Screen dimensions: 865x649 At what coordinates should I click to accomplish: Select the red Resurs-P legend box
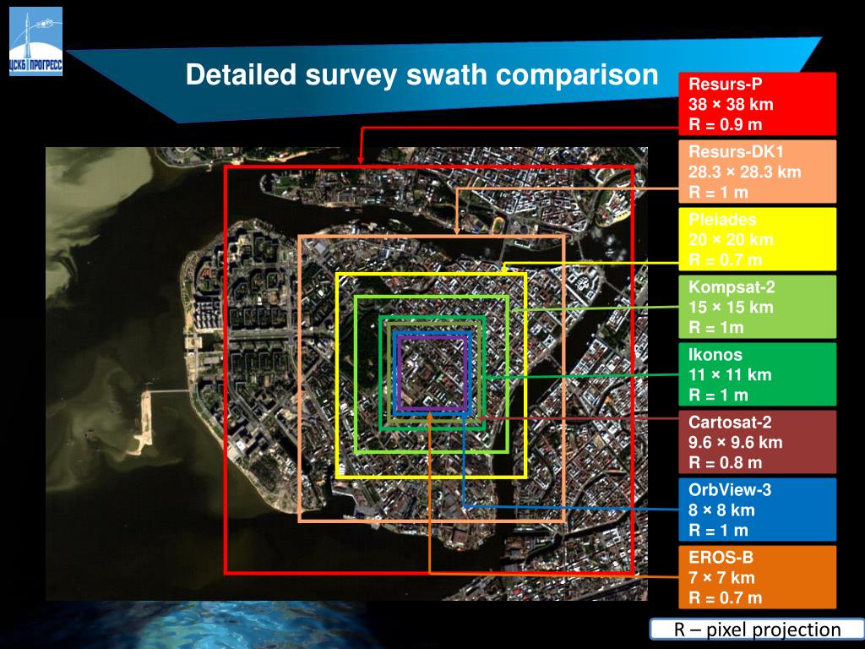pos(757,104)
